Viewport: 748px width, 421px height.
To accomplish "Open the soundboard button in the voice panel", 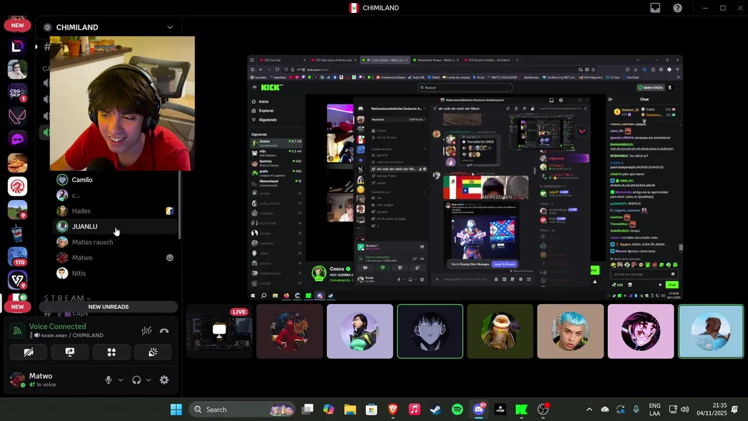I will tap(153, 352).
